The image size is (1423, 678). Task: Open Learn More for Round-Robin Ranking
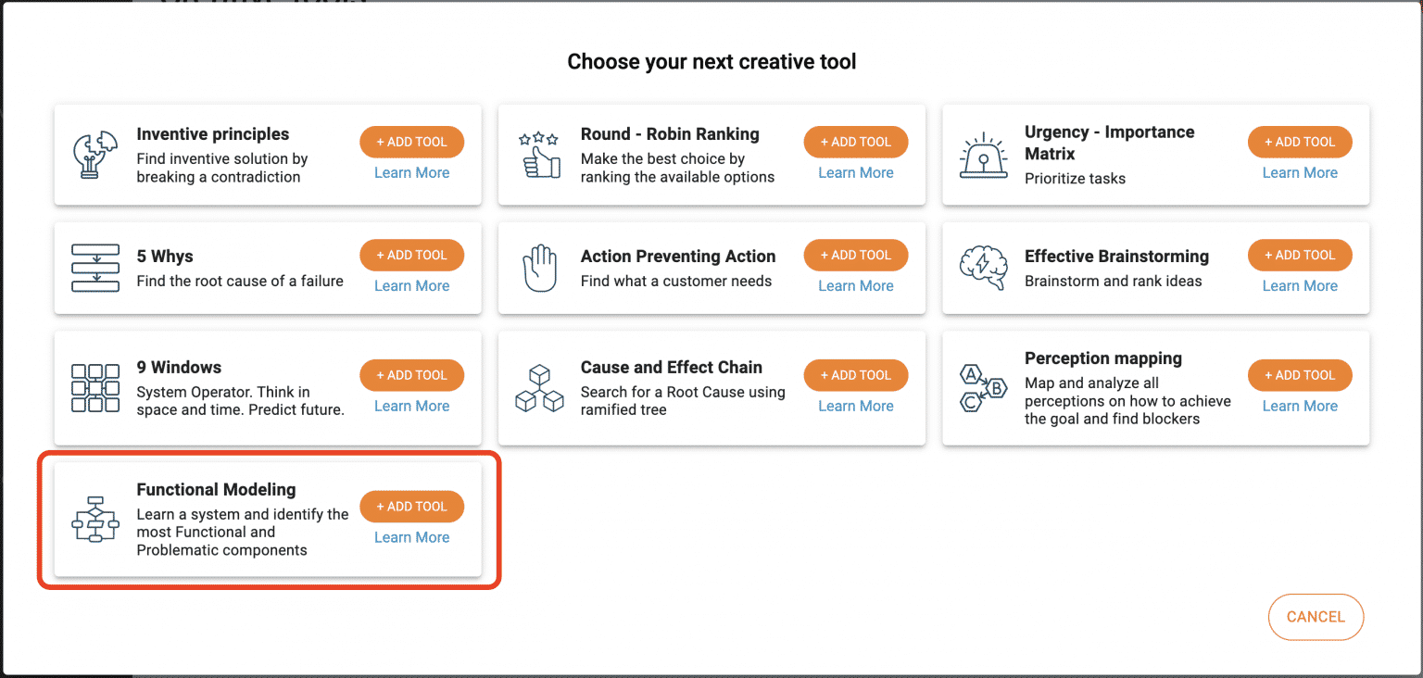[855, 171]
